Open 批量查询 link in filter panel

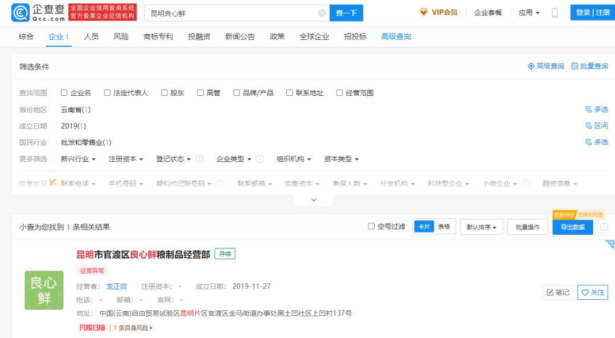click(x=589, y=66)
